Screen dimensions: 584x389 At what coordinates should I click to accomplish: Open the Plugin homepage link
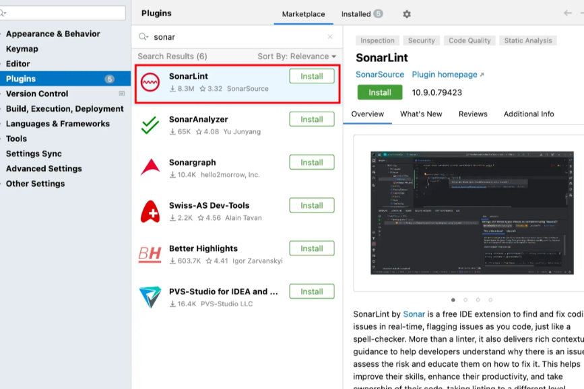click(448, 75)
